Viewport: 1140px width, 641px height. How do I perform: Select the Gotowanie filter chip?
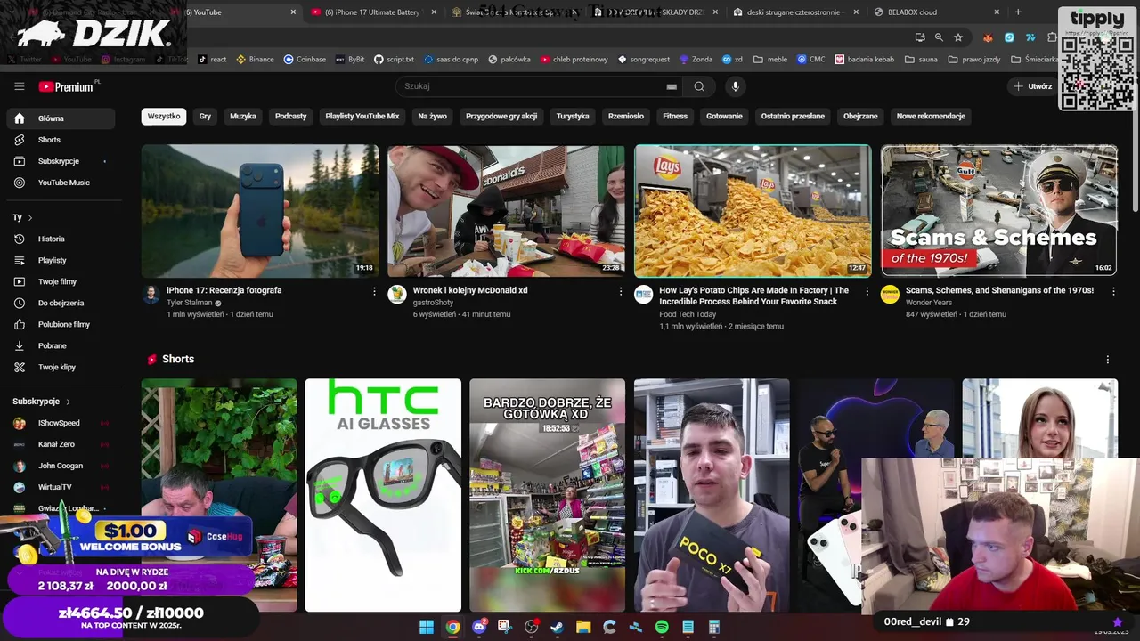tap(724, 116)
